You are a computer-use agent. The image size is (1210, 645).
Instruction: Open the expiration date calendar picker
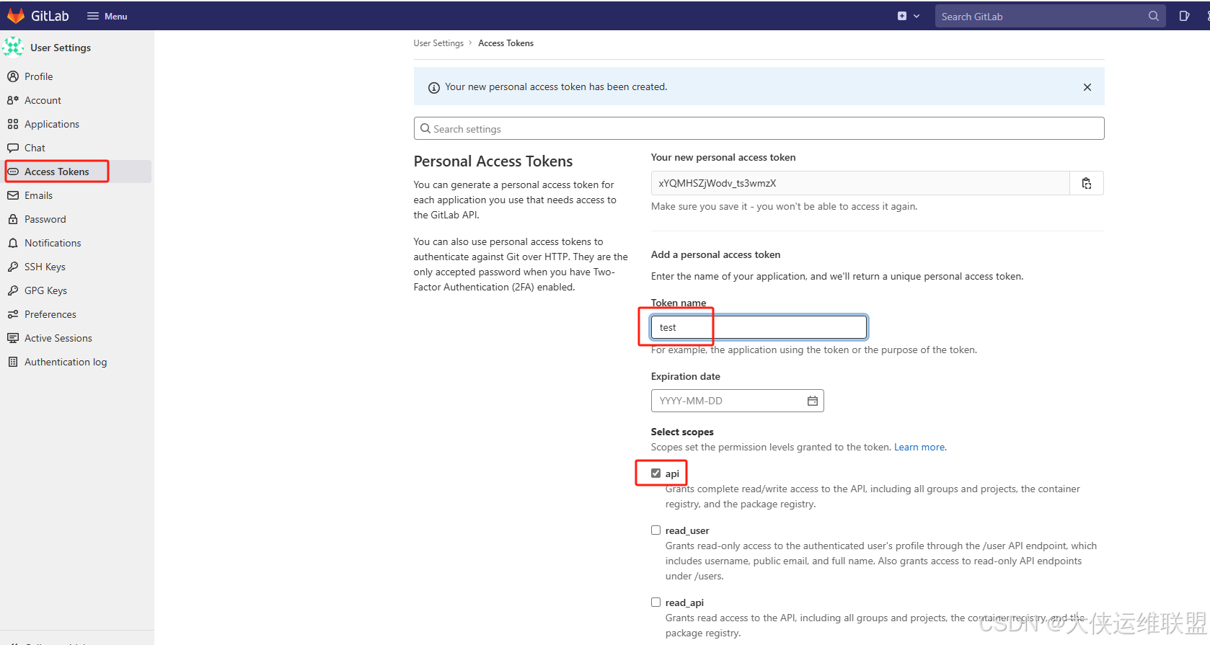click(x=813, y=401)
